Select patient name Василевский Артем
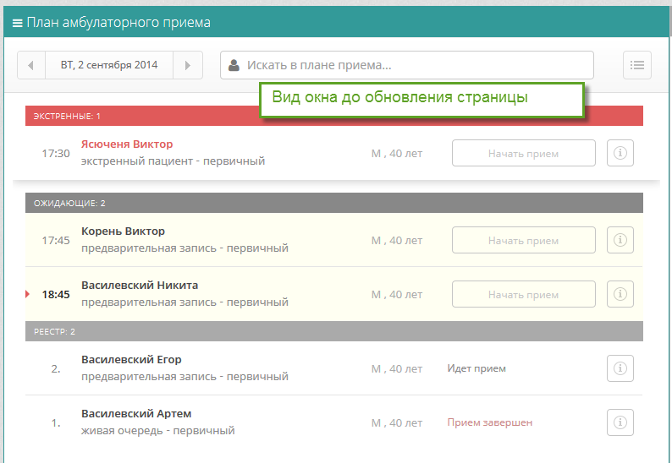Screen dimensions: 672x463 click(x=136, y=414)
